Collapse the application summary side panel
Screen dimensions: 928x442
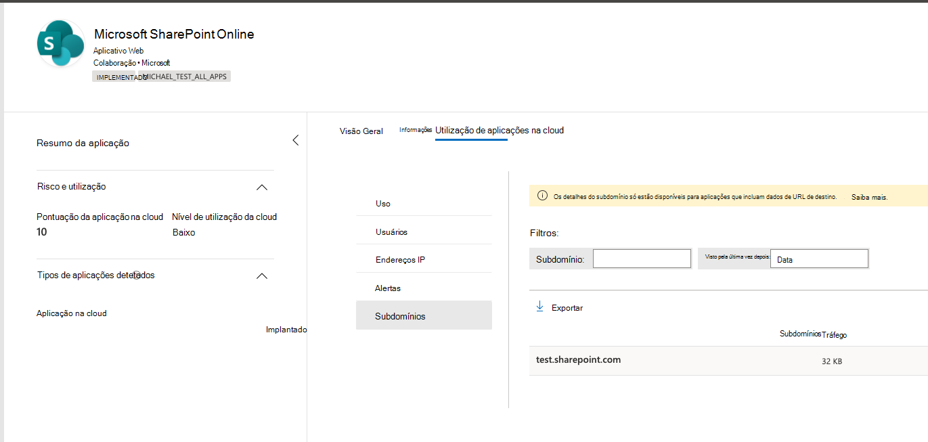coord(295,141)
